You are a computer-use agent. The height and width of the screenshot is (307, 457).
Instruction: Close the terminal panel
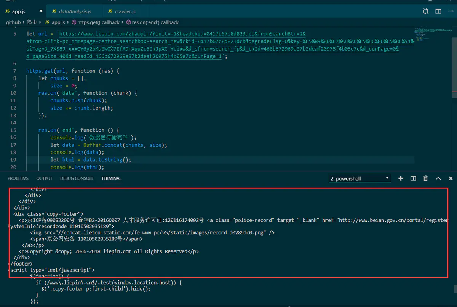451,178
